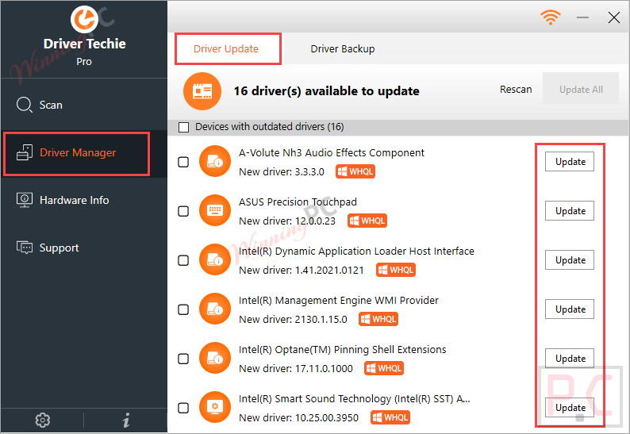Viewport: 630px width, 434px height.
Task: Update Intel Dynamic Application Loader Host Interface driver
Action: point(570,260)
